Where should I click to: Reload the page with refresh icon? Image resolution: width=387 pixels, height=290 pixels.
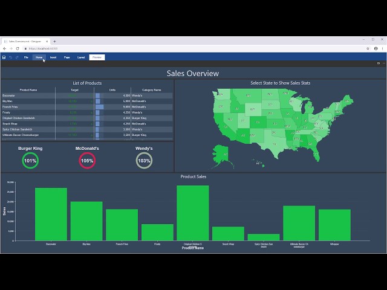[x=18, y=48]
